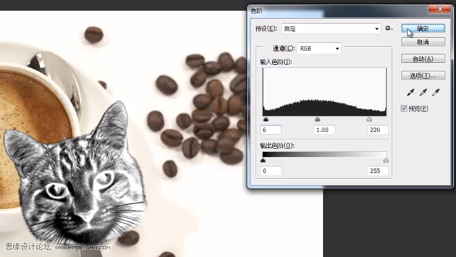
Task: Click the input shadow black slider
Action: [265, 119]
